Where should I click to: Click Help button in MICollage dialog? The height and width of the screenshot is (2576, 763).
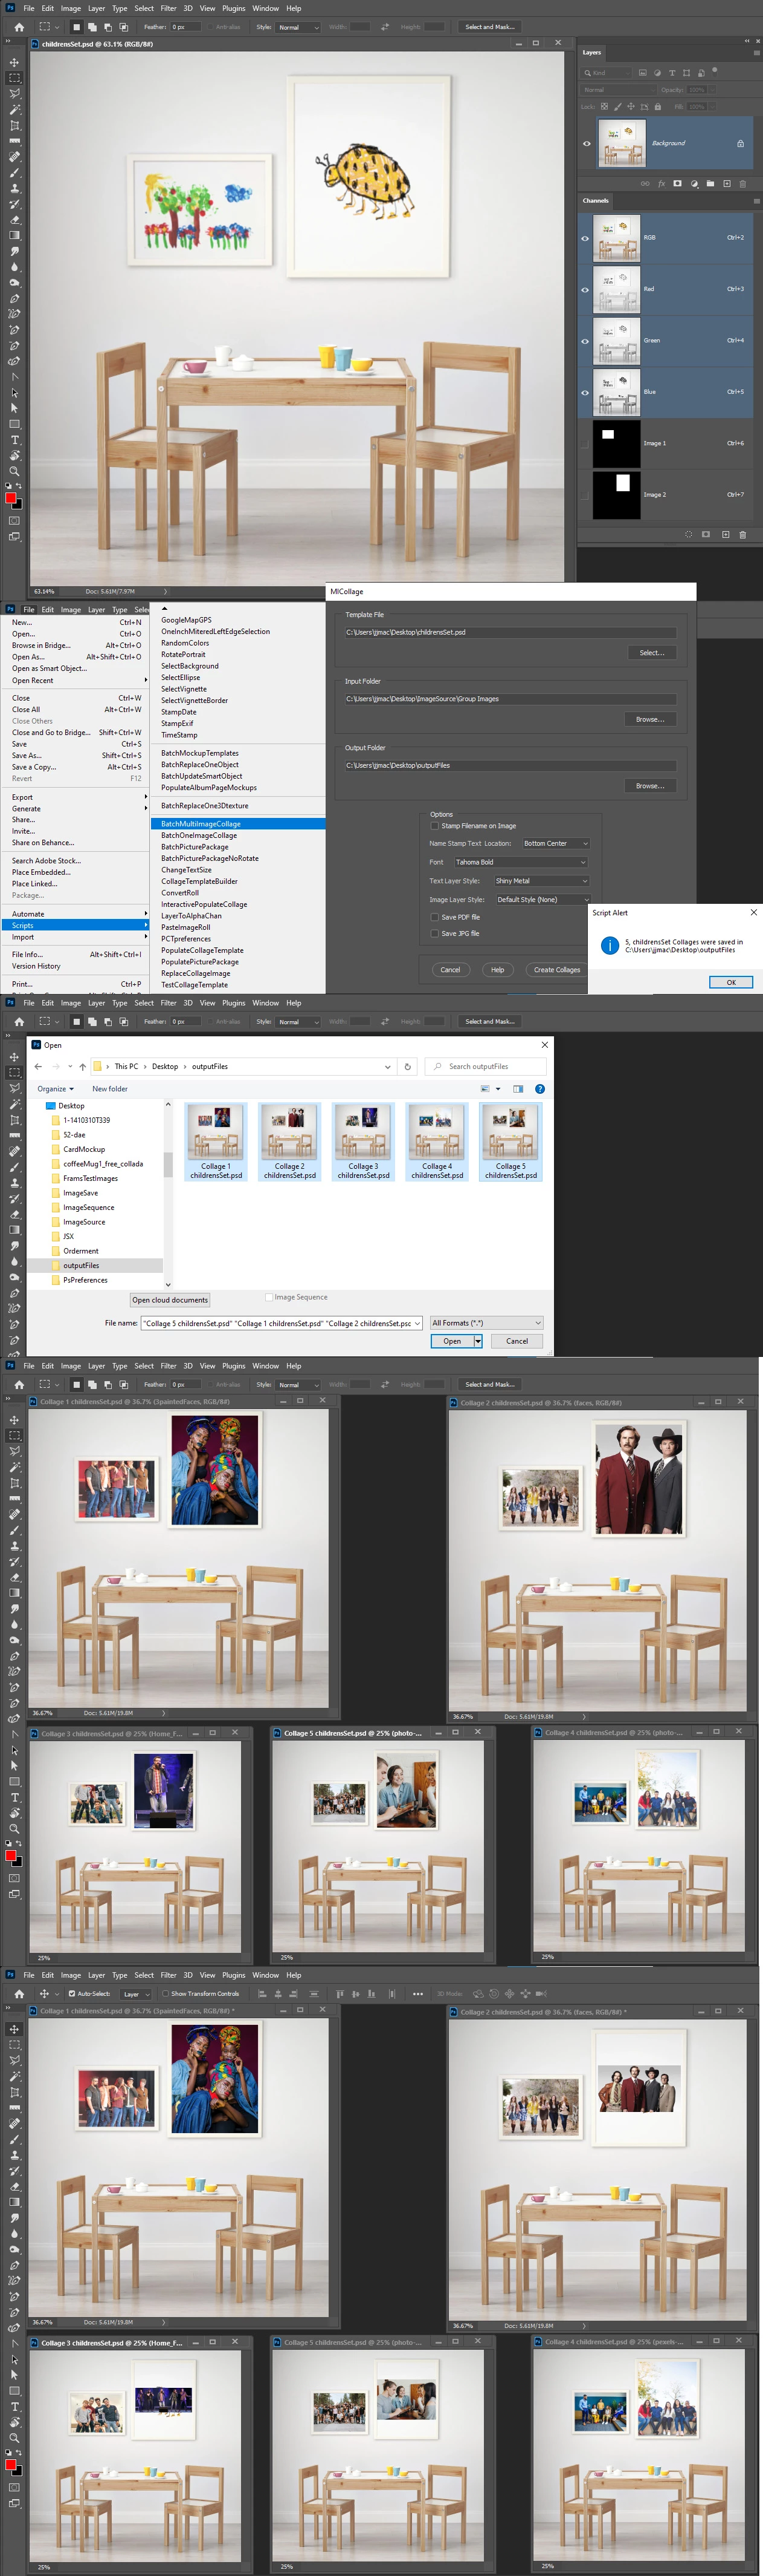tap(497, 970)
